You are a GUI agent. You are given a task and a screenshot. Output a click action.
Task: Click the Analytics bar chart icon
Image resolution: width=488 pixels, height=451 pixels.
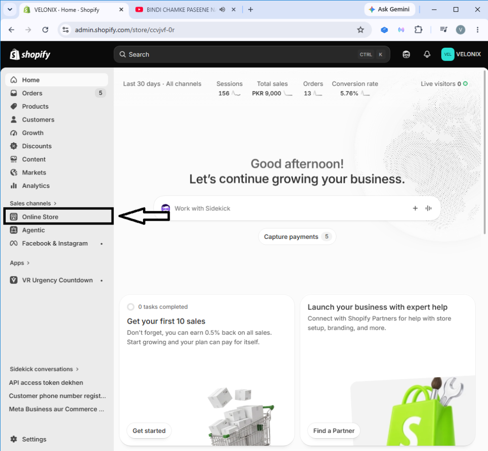[14, 186]
